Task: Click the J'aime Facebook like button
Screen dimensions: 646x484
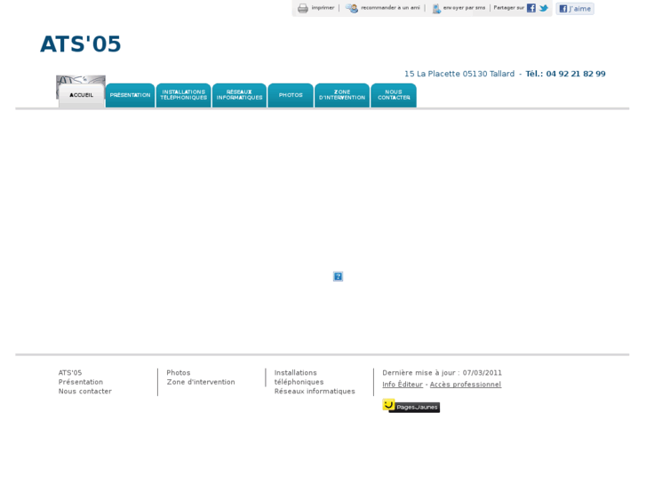Action: coord(575,9)
